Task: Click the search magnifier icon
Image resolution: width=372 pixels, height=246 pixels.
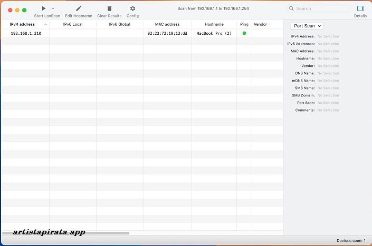Action: coord(292,9)
